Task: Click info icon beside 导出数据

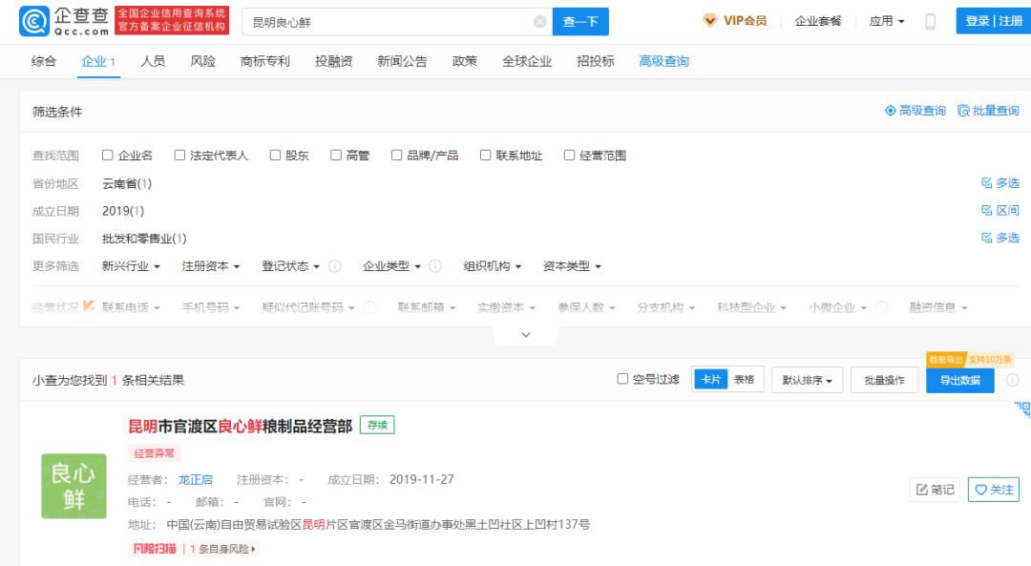Action: 1013,380
